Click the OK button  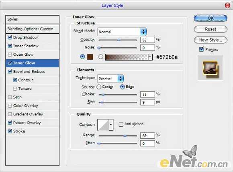pyautogui.click(x=211, y=18)
